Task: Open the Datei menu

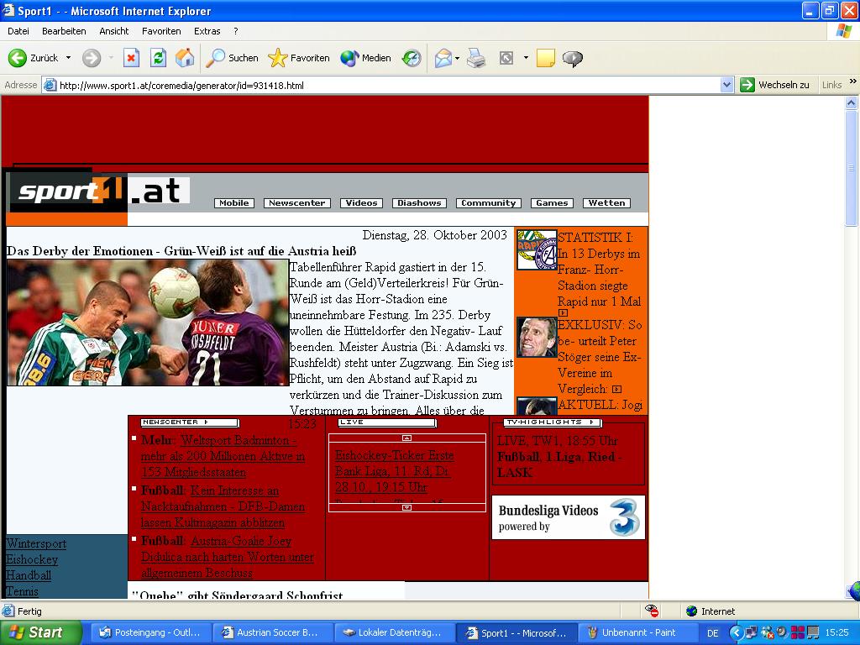Action: point(18,31)
